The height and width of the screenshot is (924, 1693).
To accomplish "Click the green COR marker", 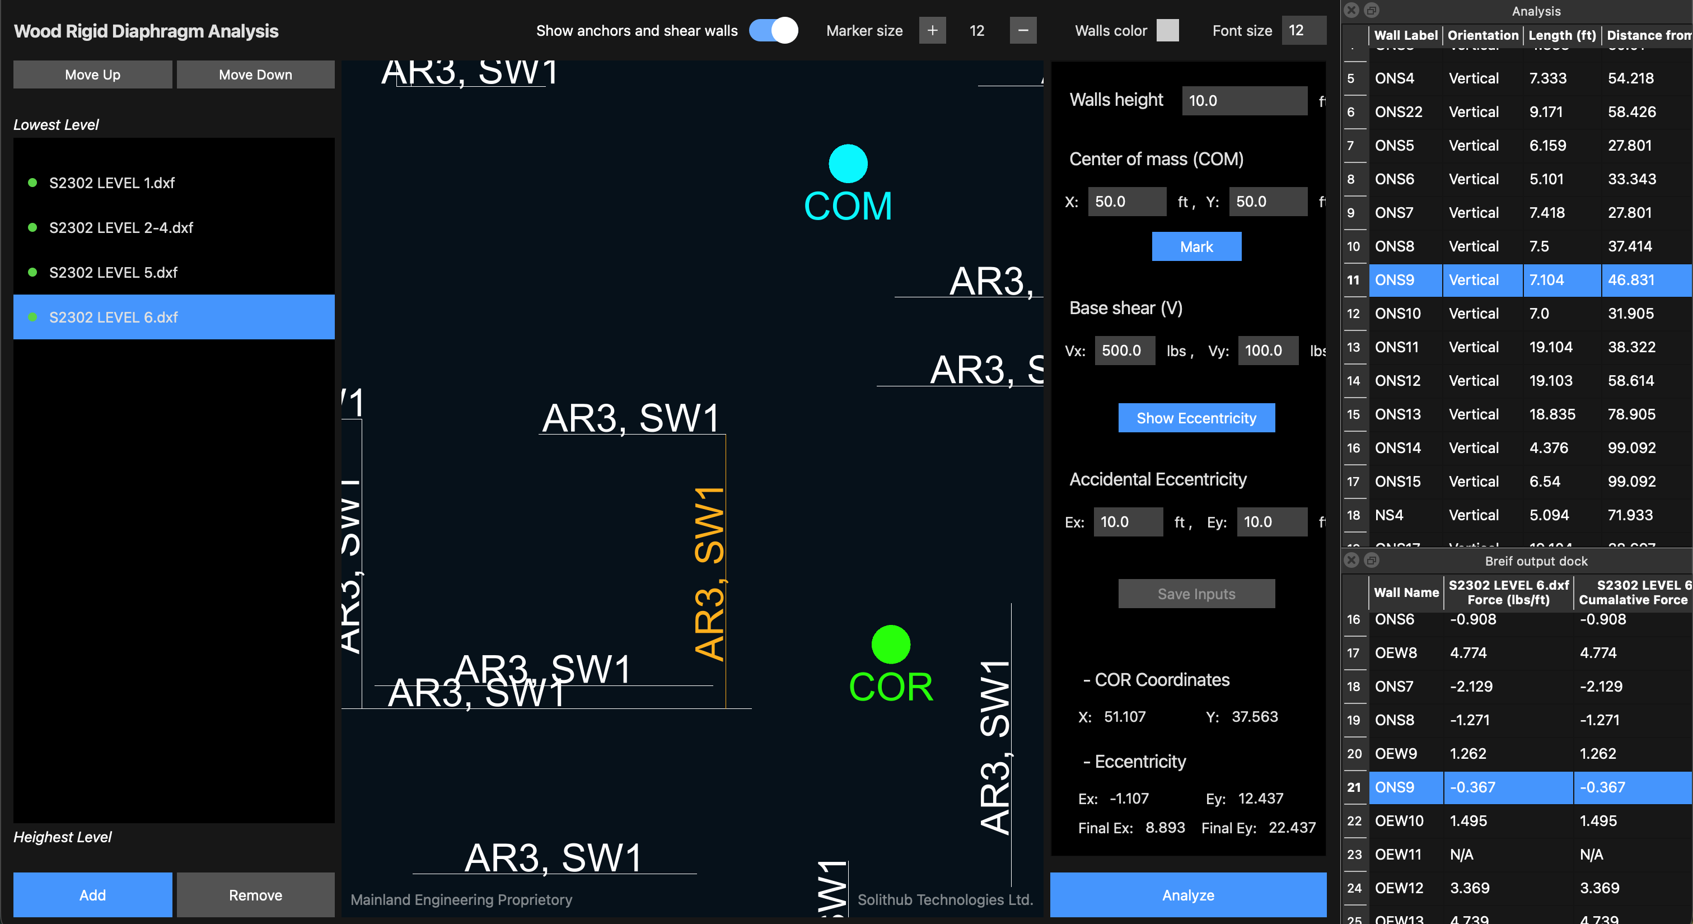I will [x=891, y=644].
